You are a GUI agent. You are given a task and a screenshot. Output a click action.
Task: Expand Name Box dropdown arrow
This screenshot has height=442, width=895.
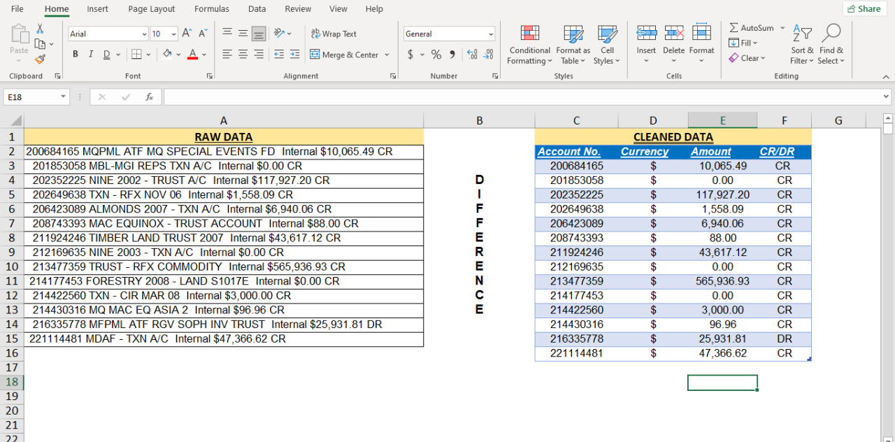[x=63, y=97]
